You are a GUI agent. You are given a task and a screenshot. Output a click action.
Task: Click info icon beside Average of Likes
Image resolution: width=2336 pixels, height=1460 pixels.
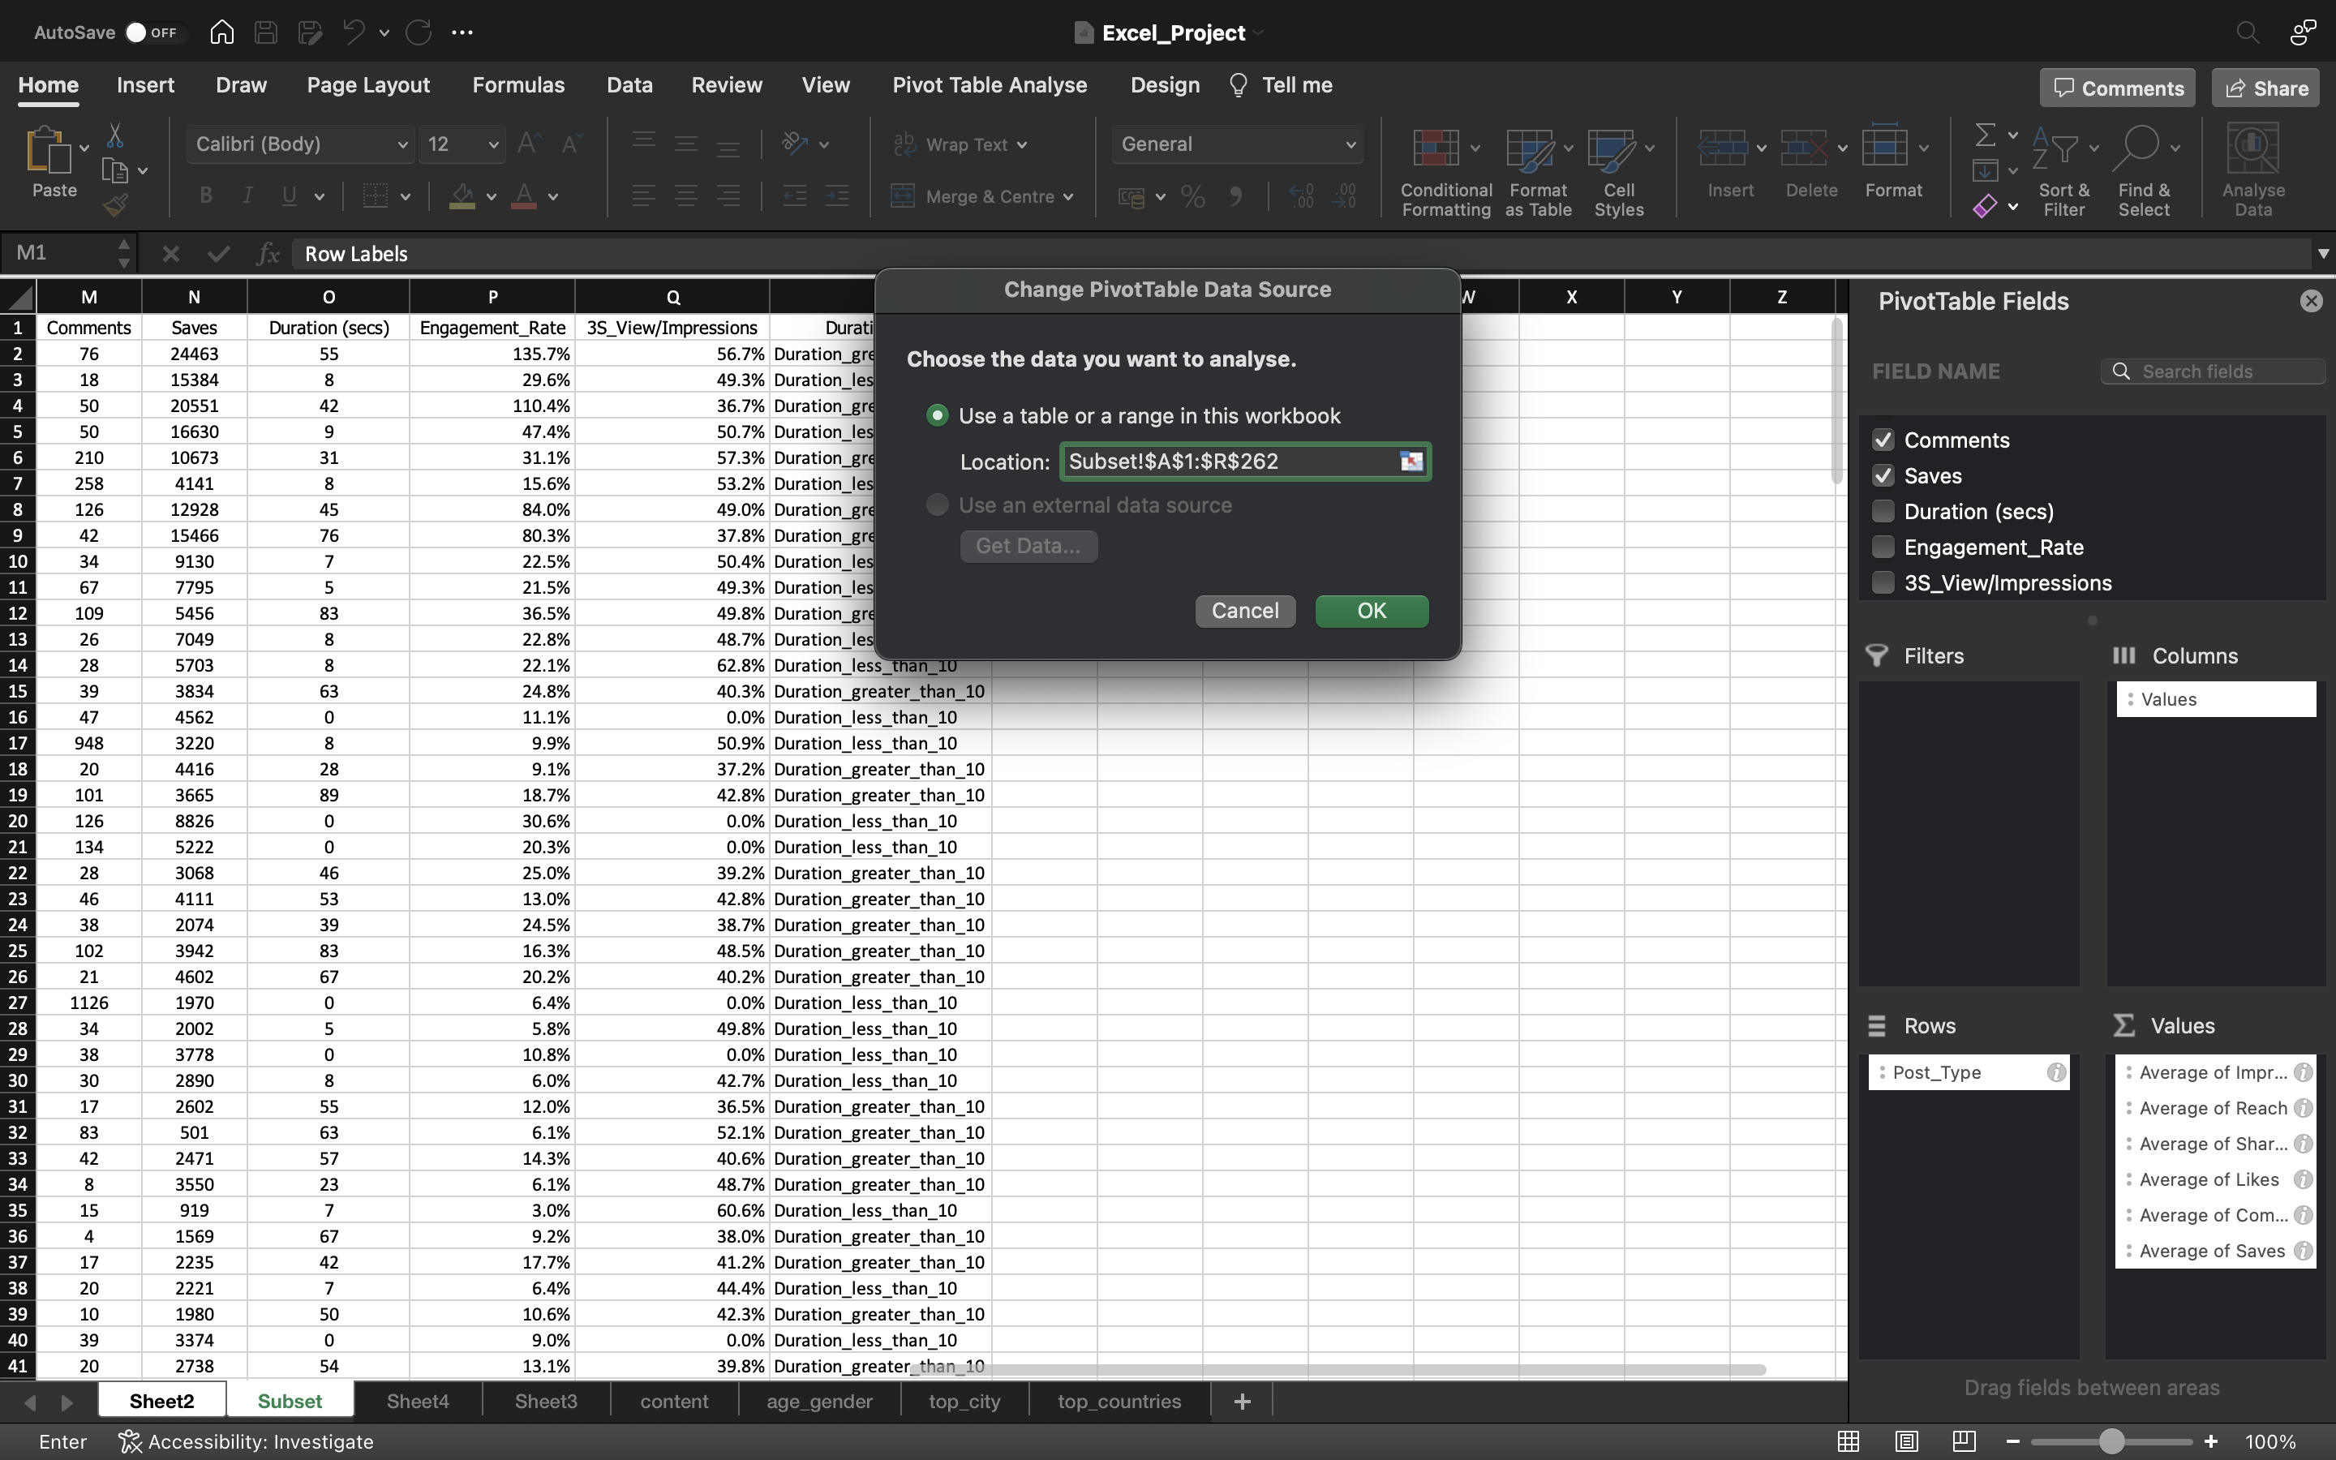(x=2304, y=1180)
